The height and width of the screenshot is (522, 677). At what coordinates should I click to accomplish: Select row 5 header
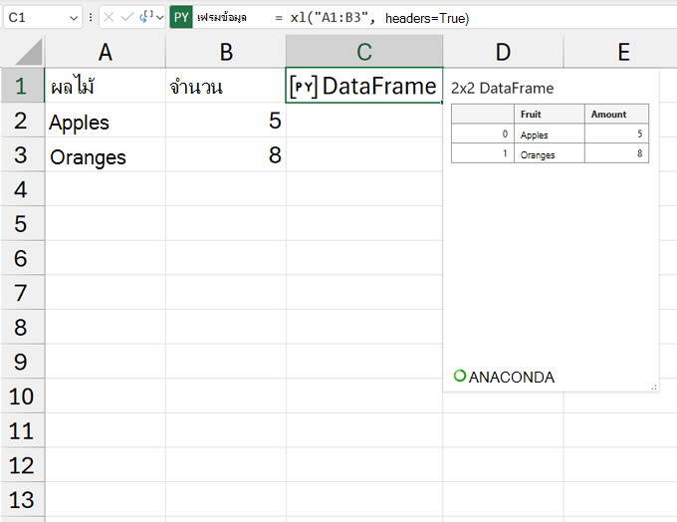coord(23,223)
